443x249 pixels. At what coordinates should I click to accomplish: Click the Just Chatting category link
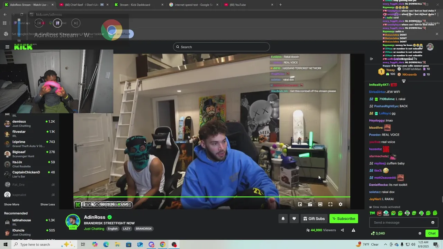(x=94, y=229)
